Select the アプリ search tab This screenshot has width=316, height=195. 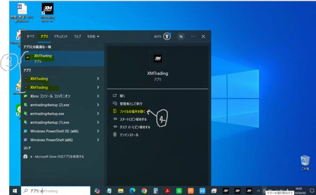(x=44, y=36)
